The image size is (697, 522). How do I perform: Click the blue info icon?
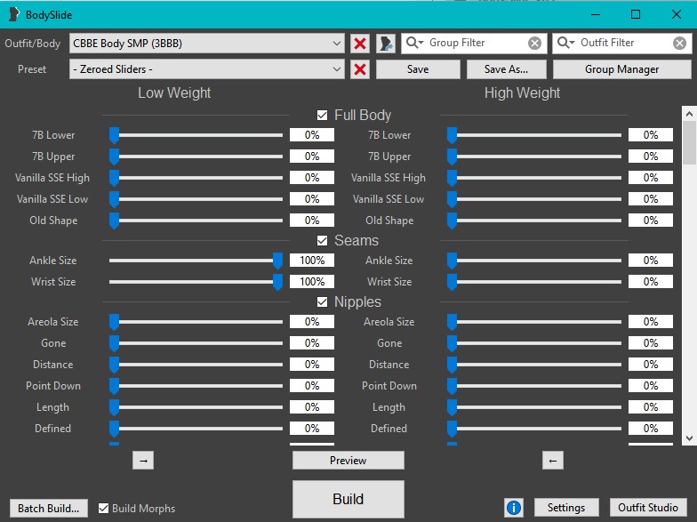pyautogui.click(x=514, y=507)
